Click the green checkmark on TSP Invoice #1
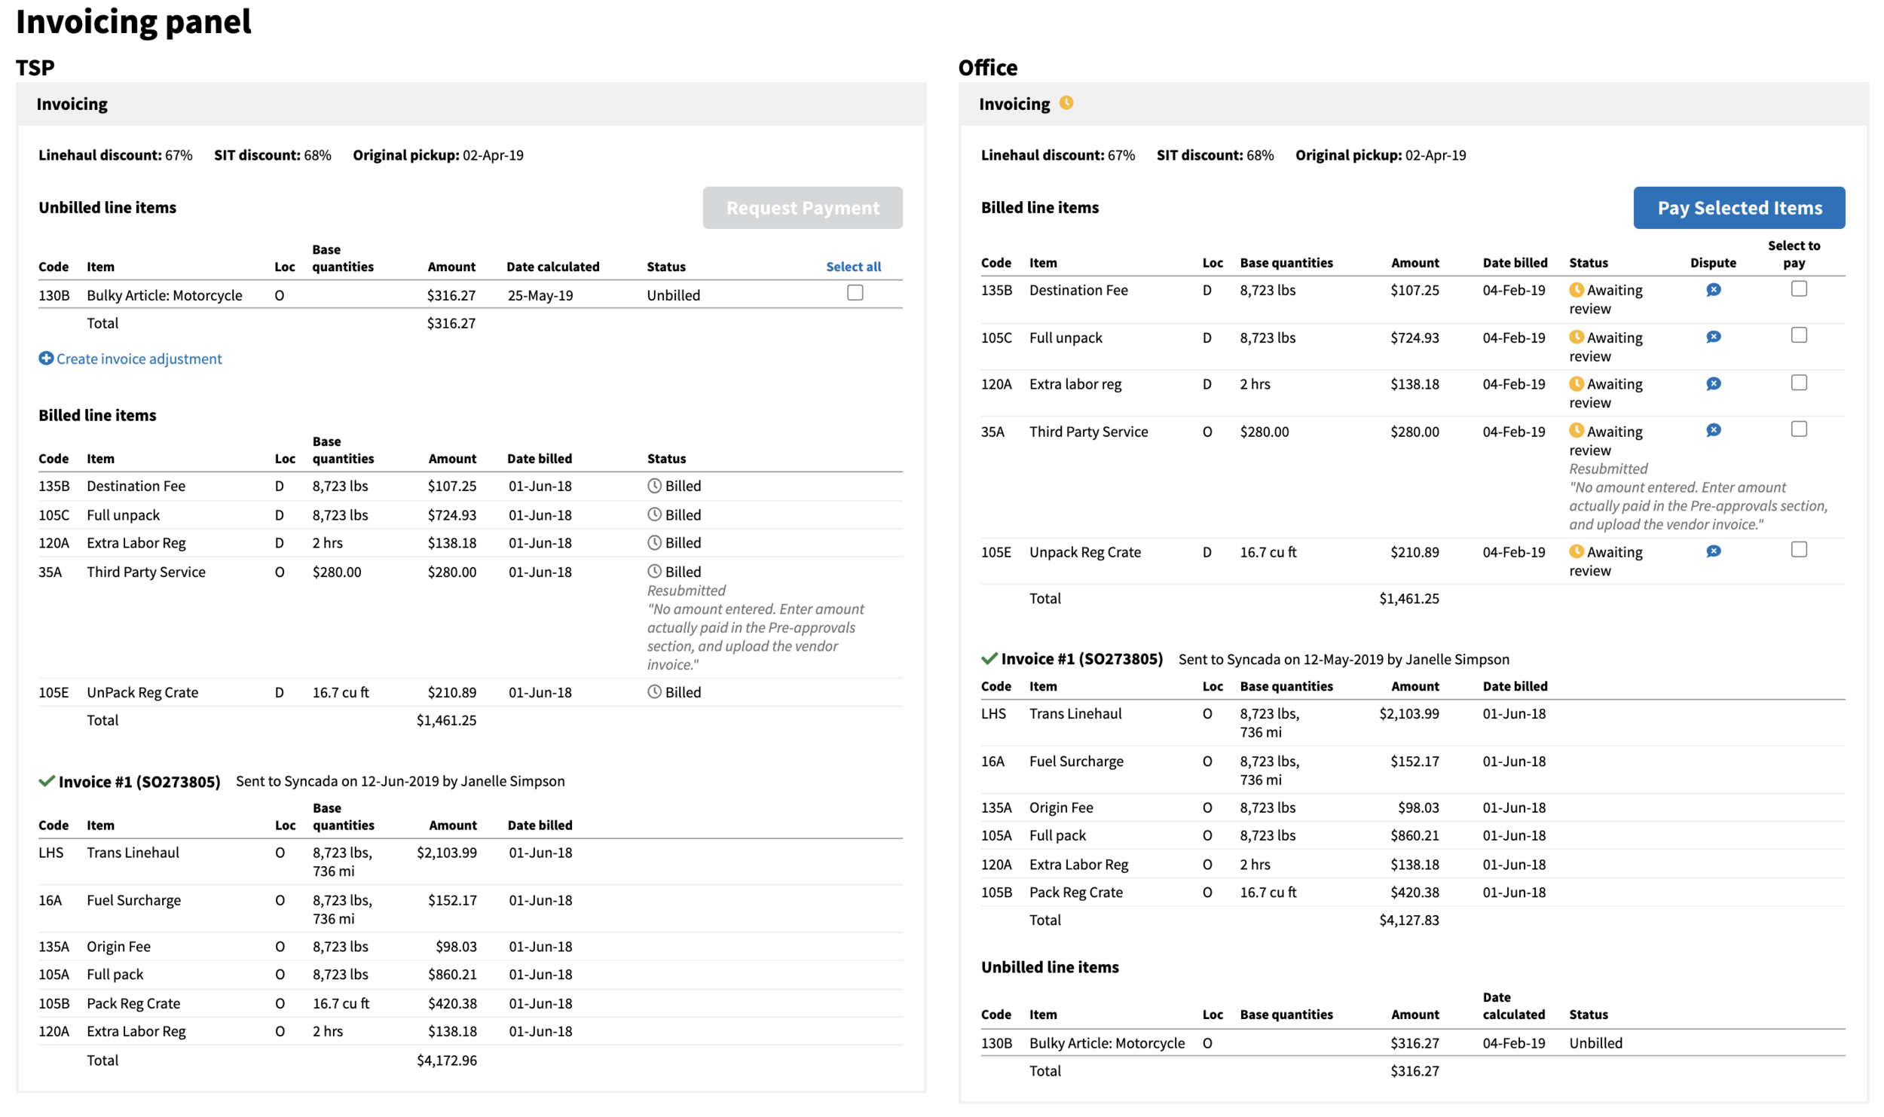Screen dimensions: 1884x1117 (x=47, y=782)
